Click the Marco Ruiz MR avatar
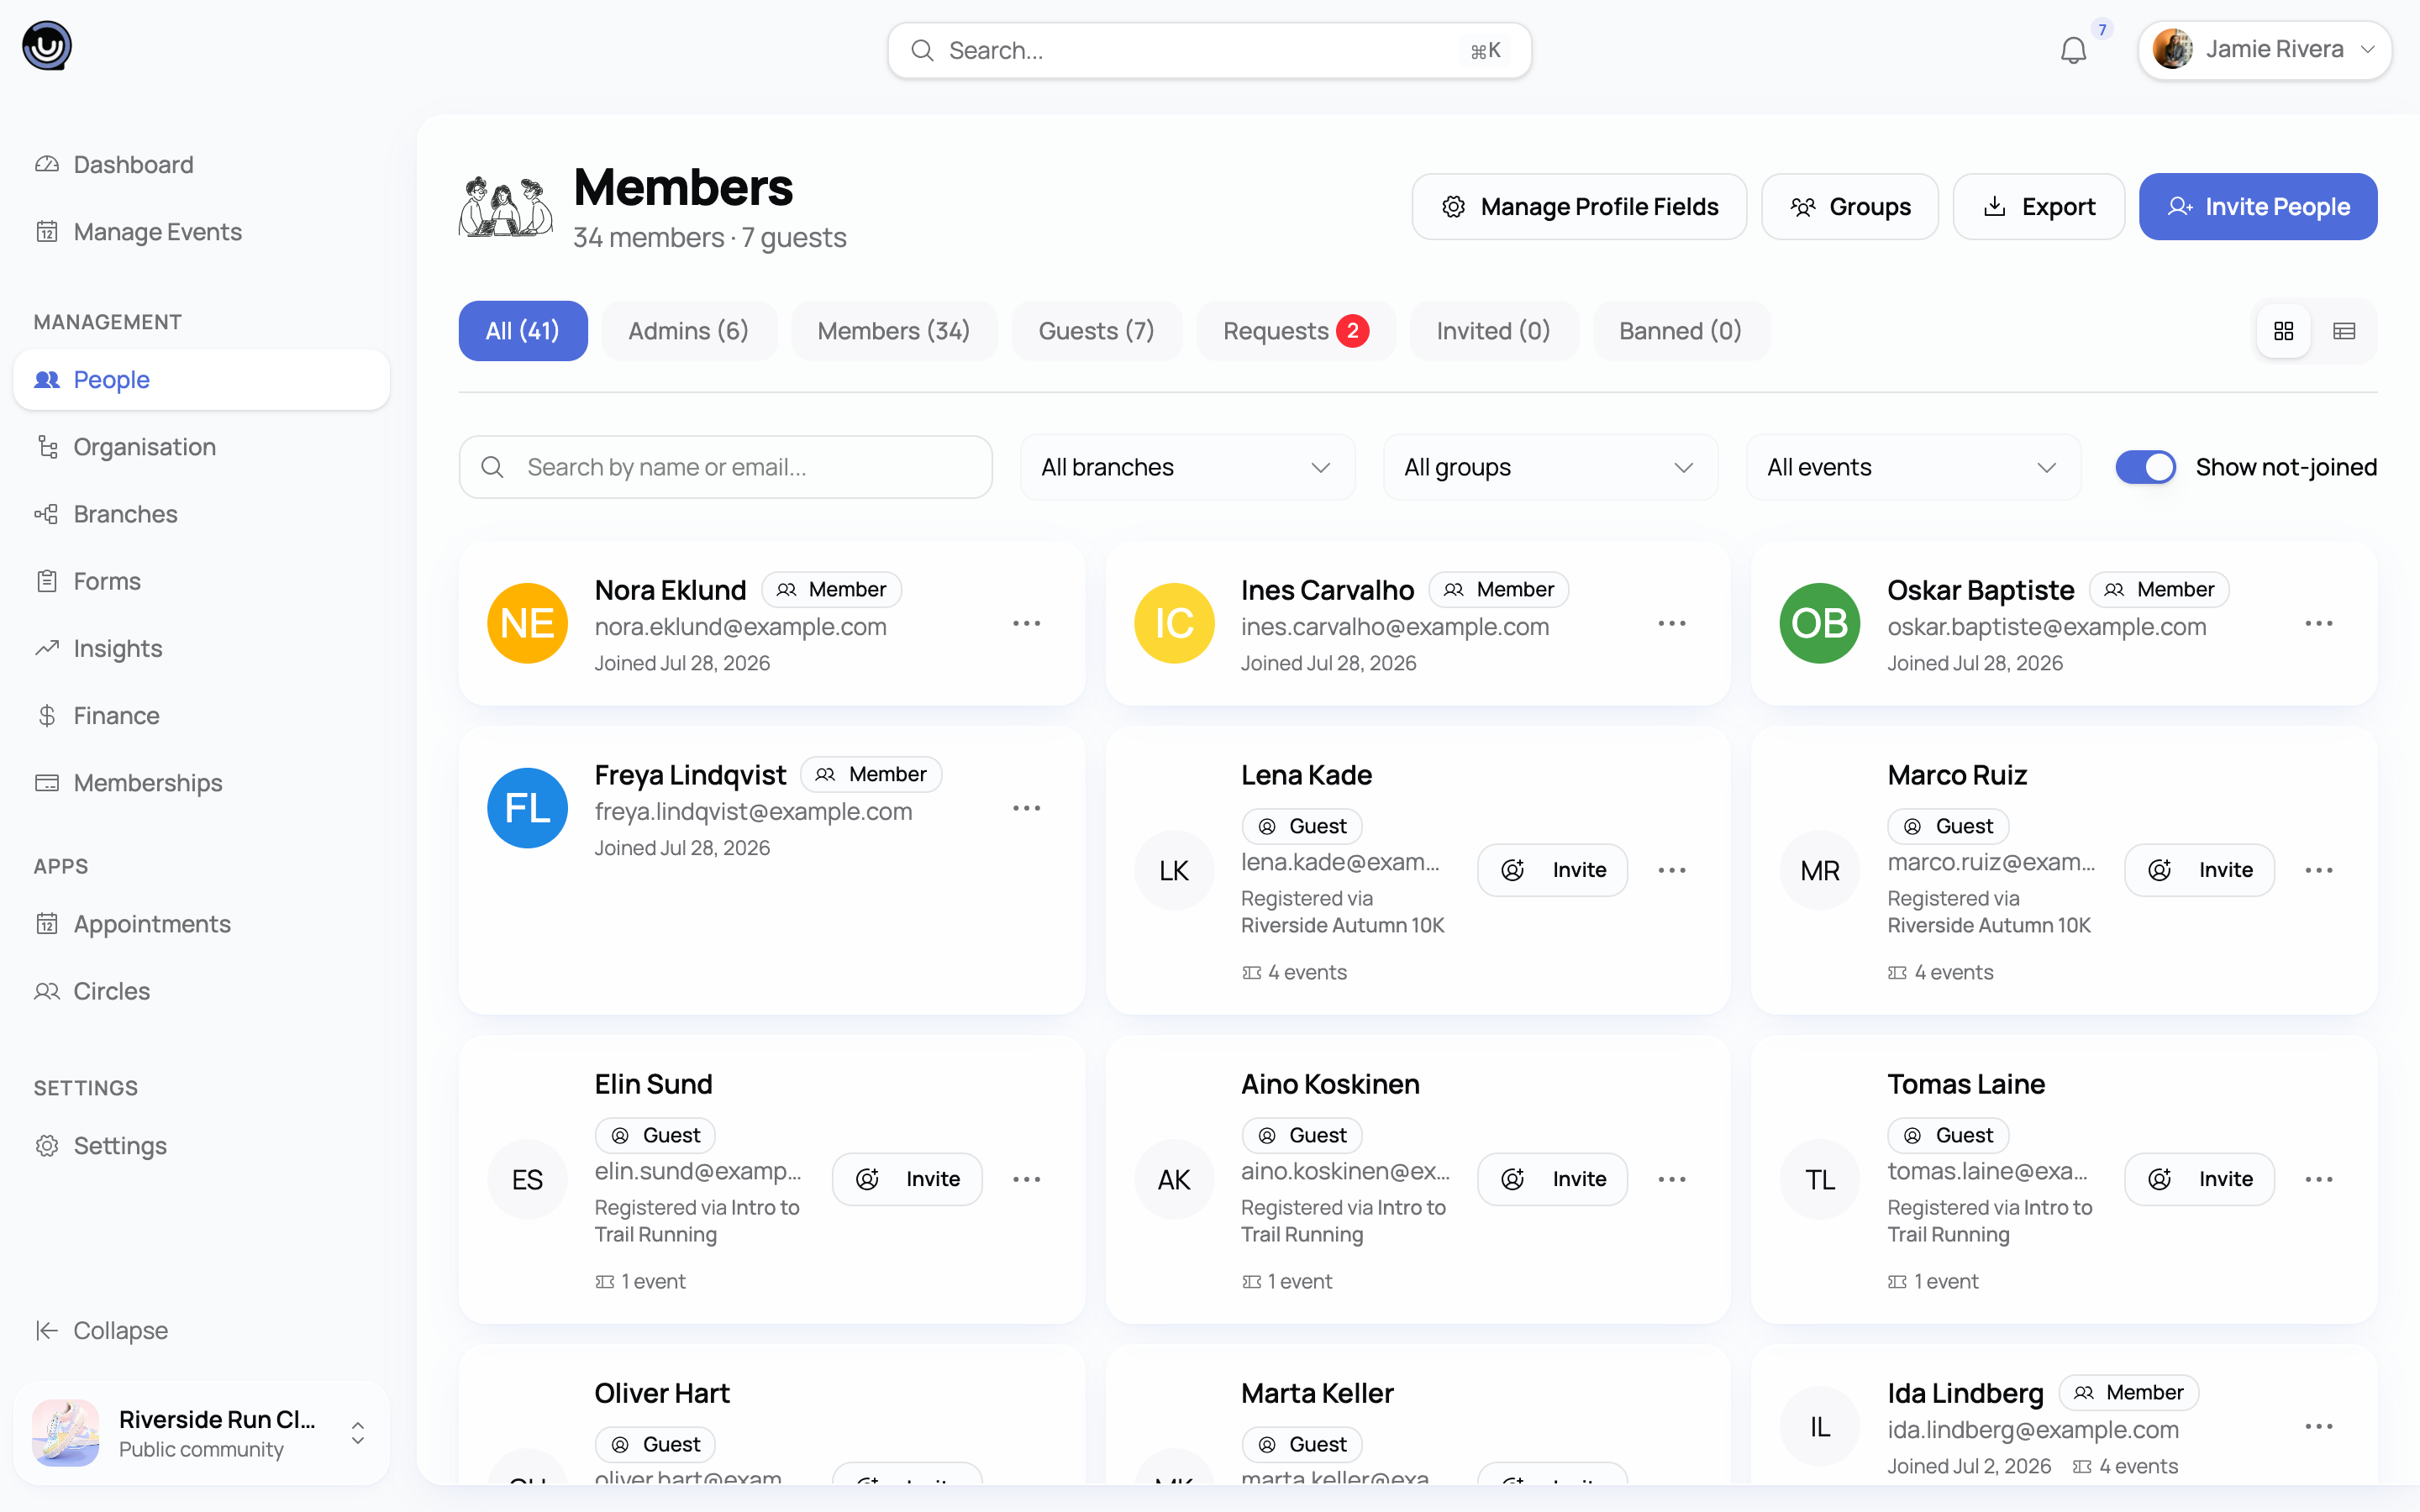Viewport: 2420px width, 1512px height. coord(1820,870)
